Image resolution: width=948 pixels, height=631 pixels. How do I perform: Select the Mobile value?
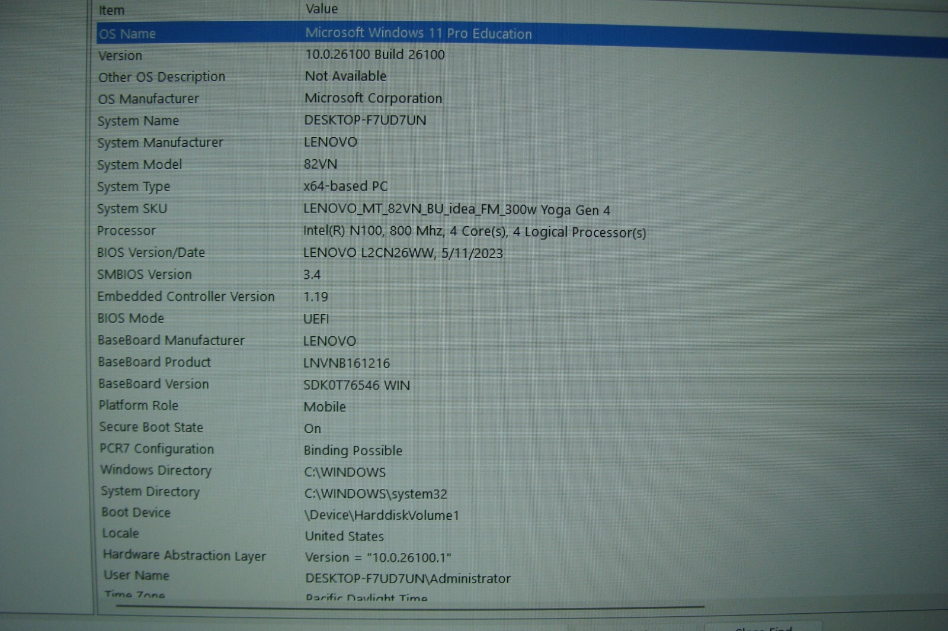click(324, 407)
